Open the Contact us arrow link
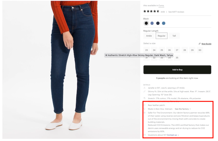The height and width of the screenshot is (141, 218). click(178, 135)
